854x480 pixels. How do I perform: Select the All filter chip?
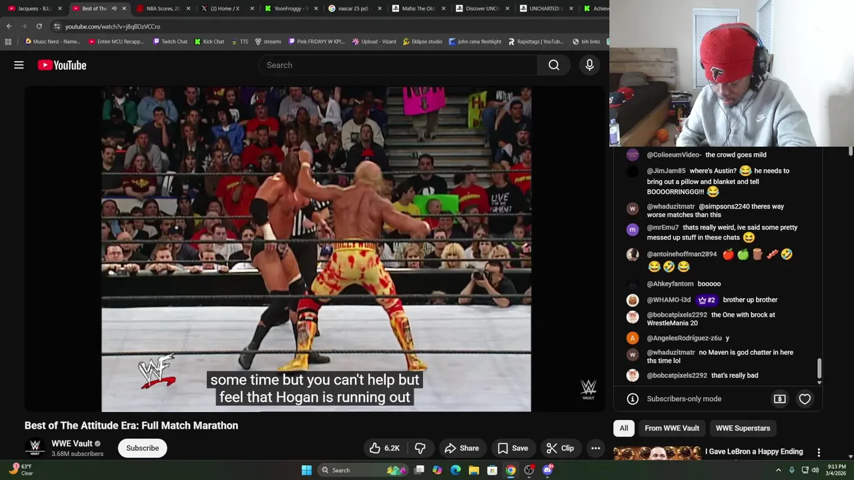click(623, 428)
